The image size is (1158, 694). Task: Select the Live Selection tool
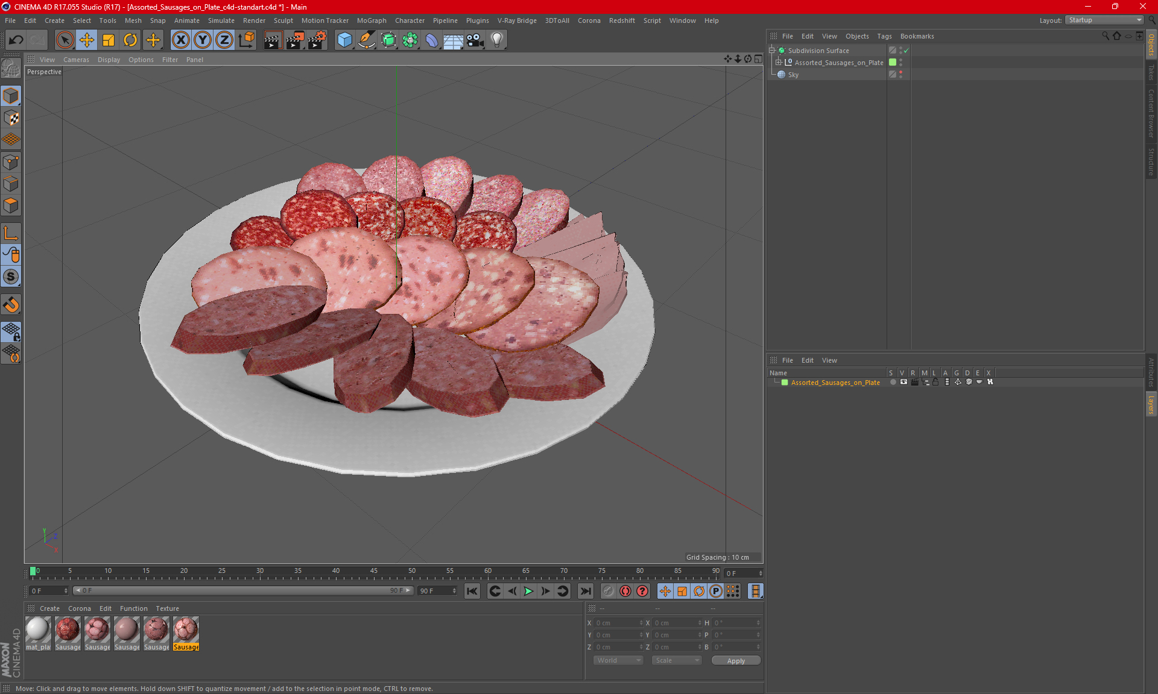point(65,40)
